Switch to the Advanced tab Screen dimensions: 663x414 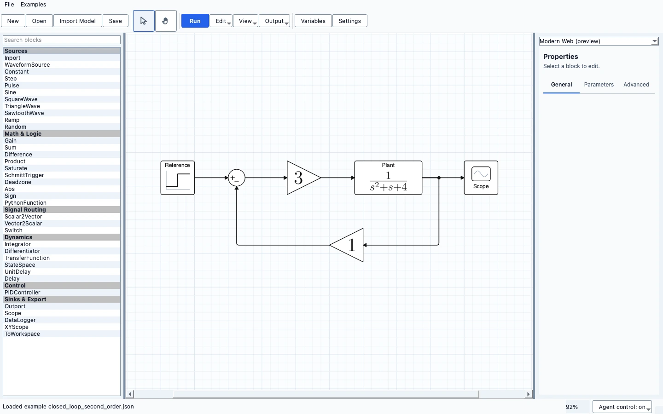coord(636,85)
